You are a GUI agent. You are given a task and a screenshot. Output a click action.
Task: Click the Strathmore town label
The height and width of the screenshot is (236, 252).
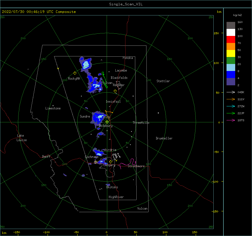[136, 166]
